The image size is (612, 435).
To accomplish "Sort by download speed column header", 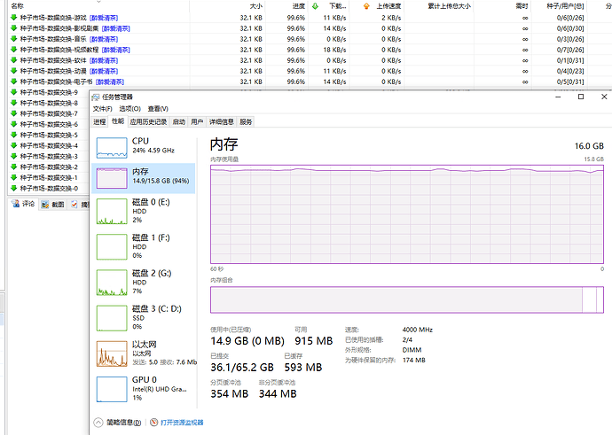I will [x=329, y=6].
